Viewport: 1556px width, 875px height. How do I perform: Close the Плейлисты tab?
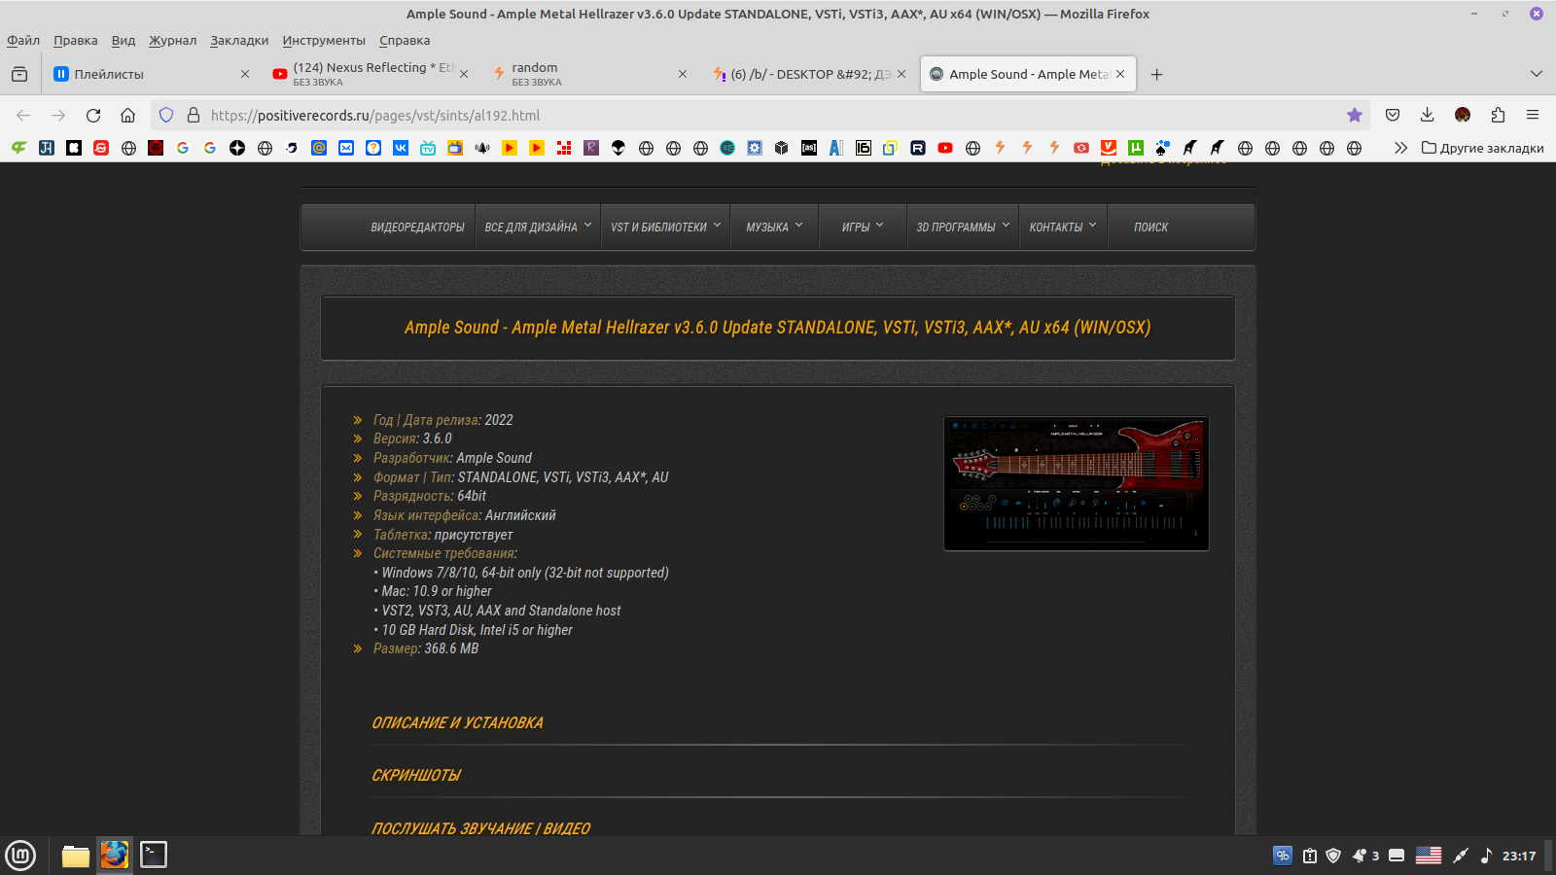click(x=245, y=74)
